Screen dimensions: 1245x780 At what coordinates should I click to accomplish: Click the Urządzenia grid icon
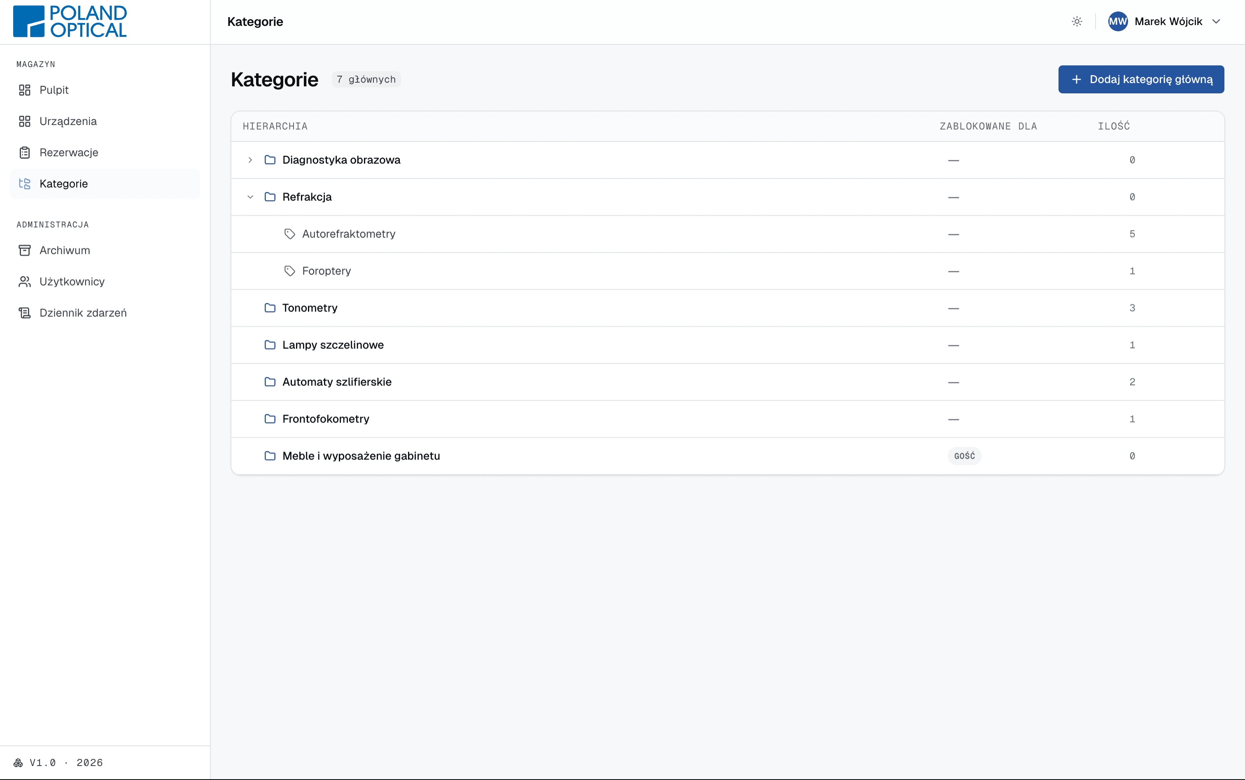click(x=25, y=121)
